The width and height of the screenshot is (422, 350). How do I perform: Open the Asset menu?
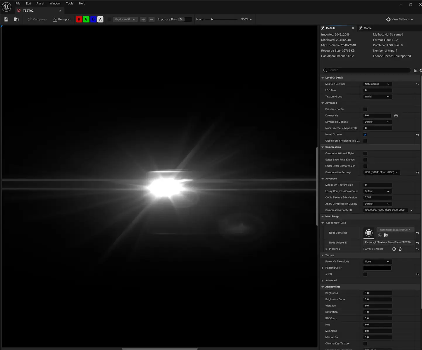tap(40, 4)
